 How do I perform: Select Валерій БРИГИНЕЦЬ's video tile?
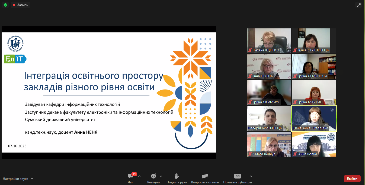pos(269,118)
